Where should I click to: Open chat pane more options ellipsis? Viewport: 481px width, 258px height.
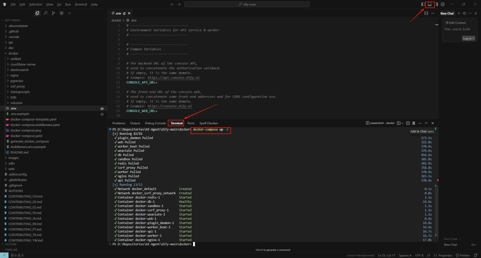[x=470, y=13]
